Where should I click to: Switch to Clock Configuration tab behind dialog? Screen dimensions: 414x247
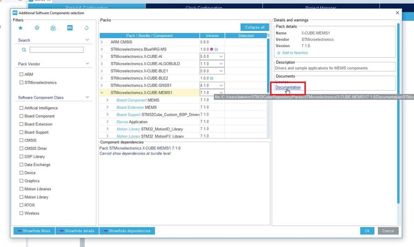[x=204, y=6]
